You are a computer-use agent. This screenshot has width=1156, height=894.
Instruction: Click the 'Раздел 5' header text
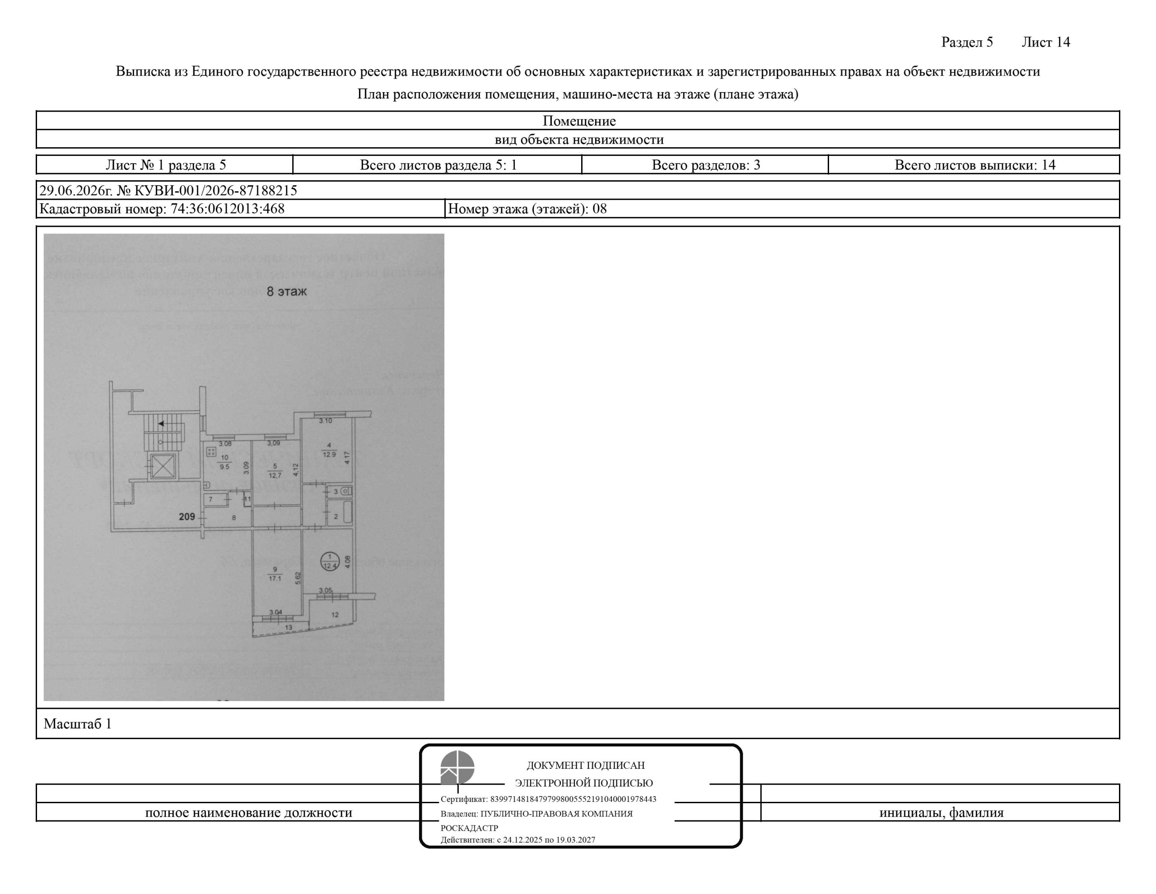967,42
